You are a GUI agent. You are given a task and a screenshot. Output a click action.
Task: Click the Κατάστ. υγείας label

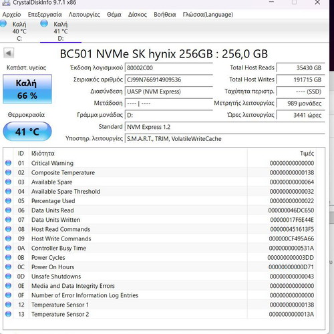26,67
